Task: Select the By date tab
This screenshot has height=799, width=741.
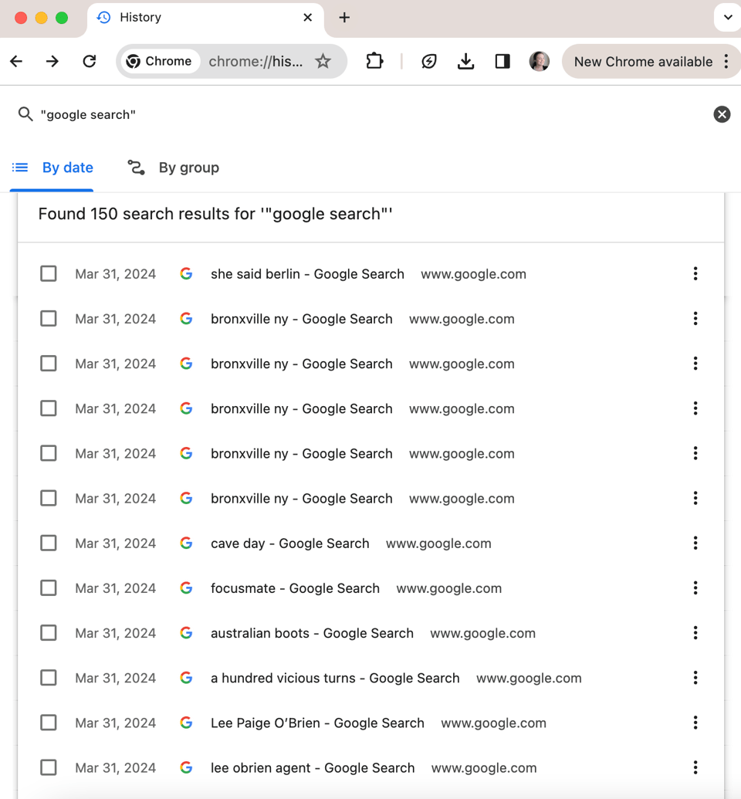Action: click(x=52, y=168)
